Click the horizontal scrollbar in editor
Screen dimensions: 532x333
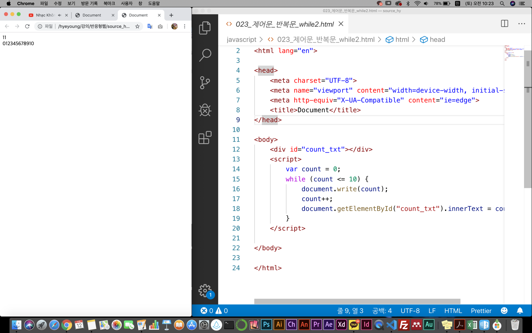[x=357, y=301]
